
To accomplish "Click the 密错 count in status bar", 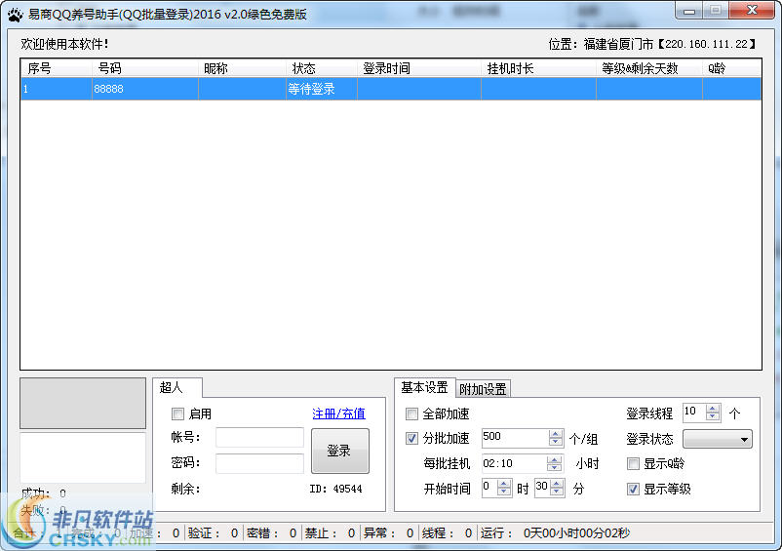I will click(271, 533).
